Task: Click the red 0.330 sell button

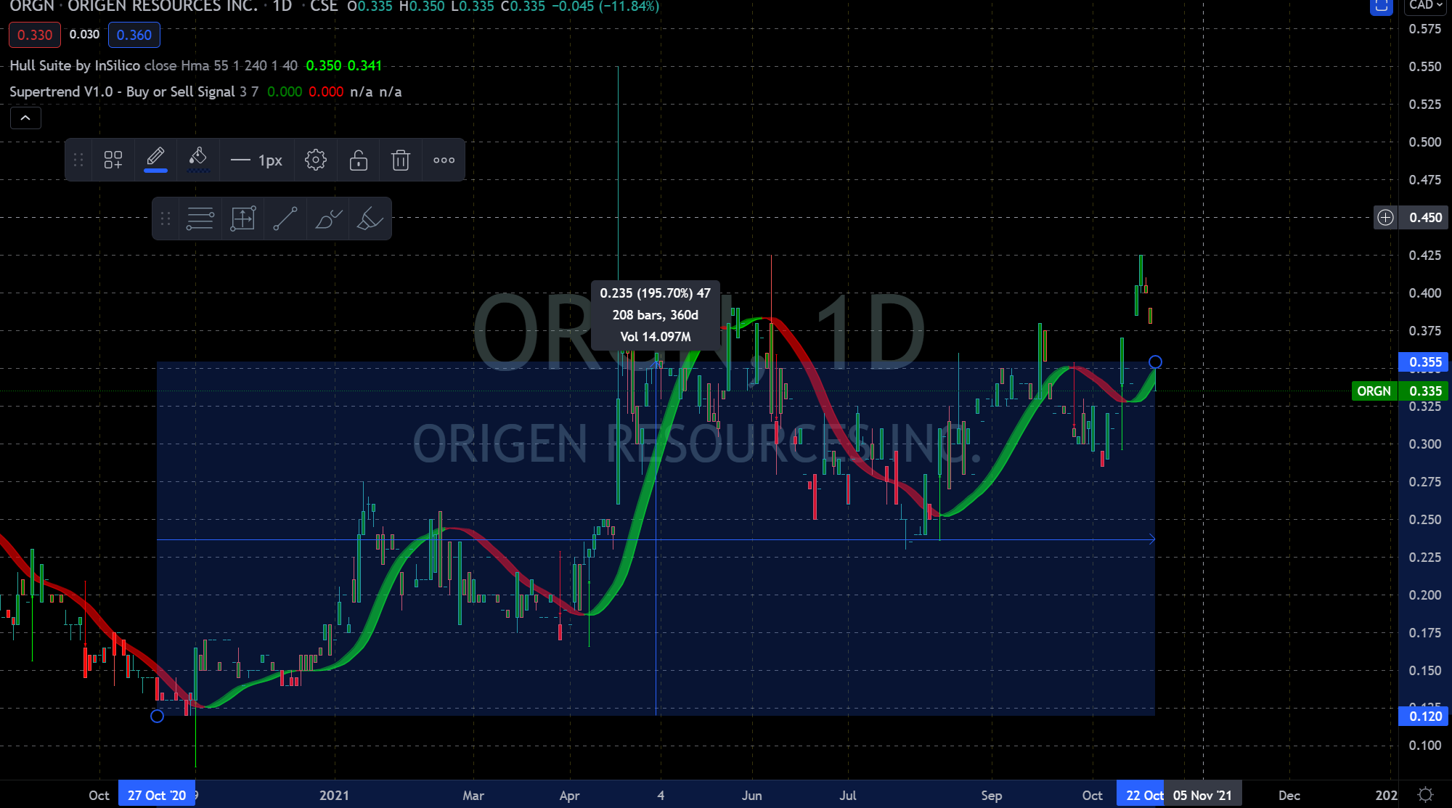Action: pos(34,35)
